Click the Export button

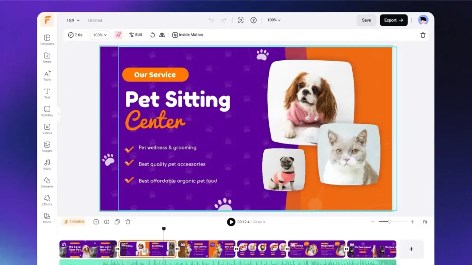pyautogui.click(x=393, y=20)
